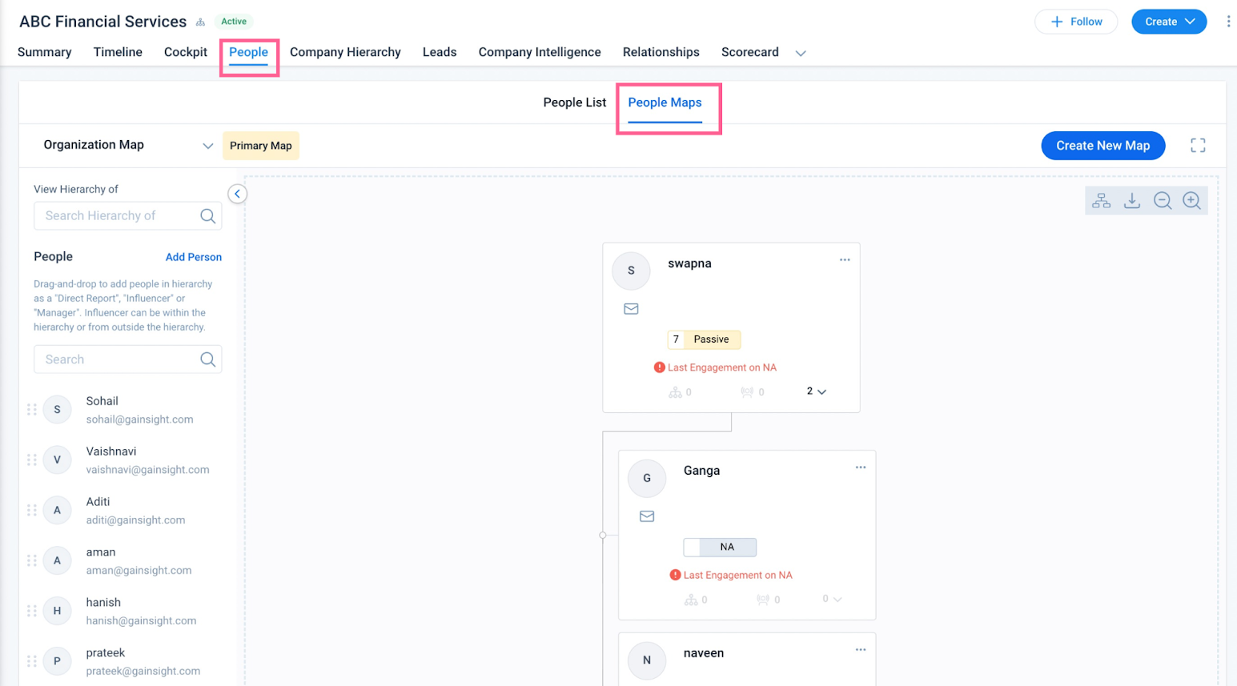Download the people map

tap(1132, 201)
